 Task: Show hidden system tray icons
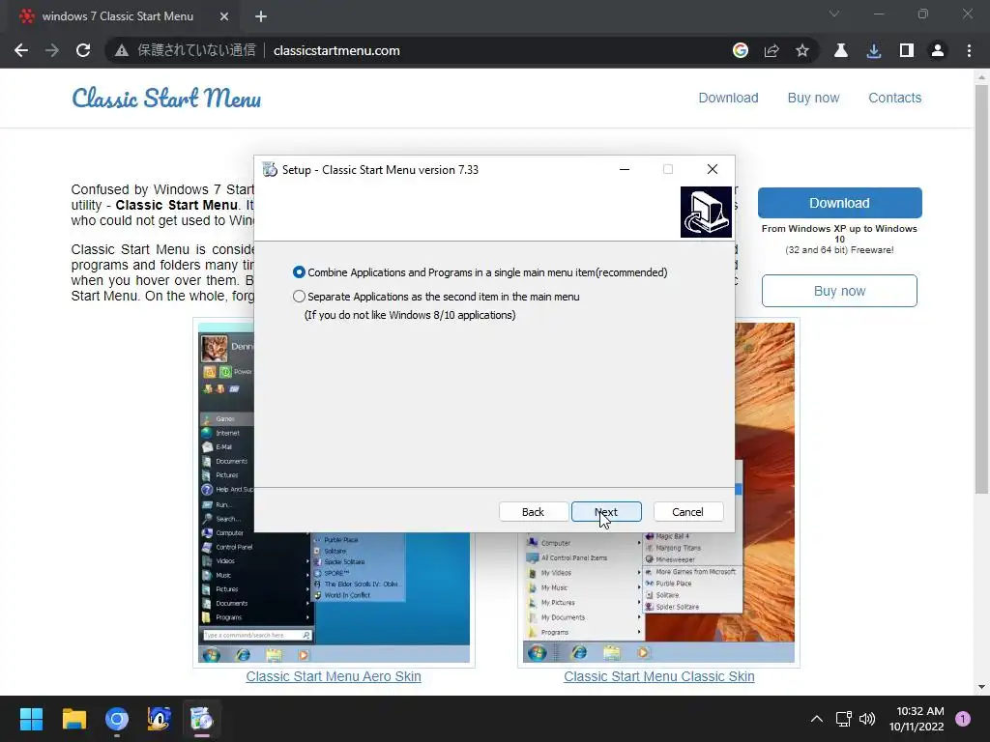coord(816,719)
